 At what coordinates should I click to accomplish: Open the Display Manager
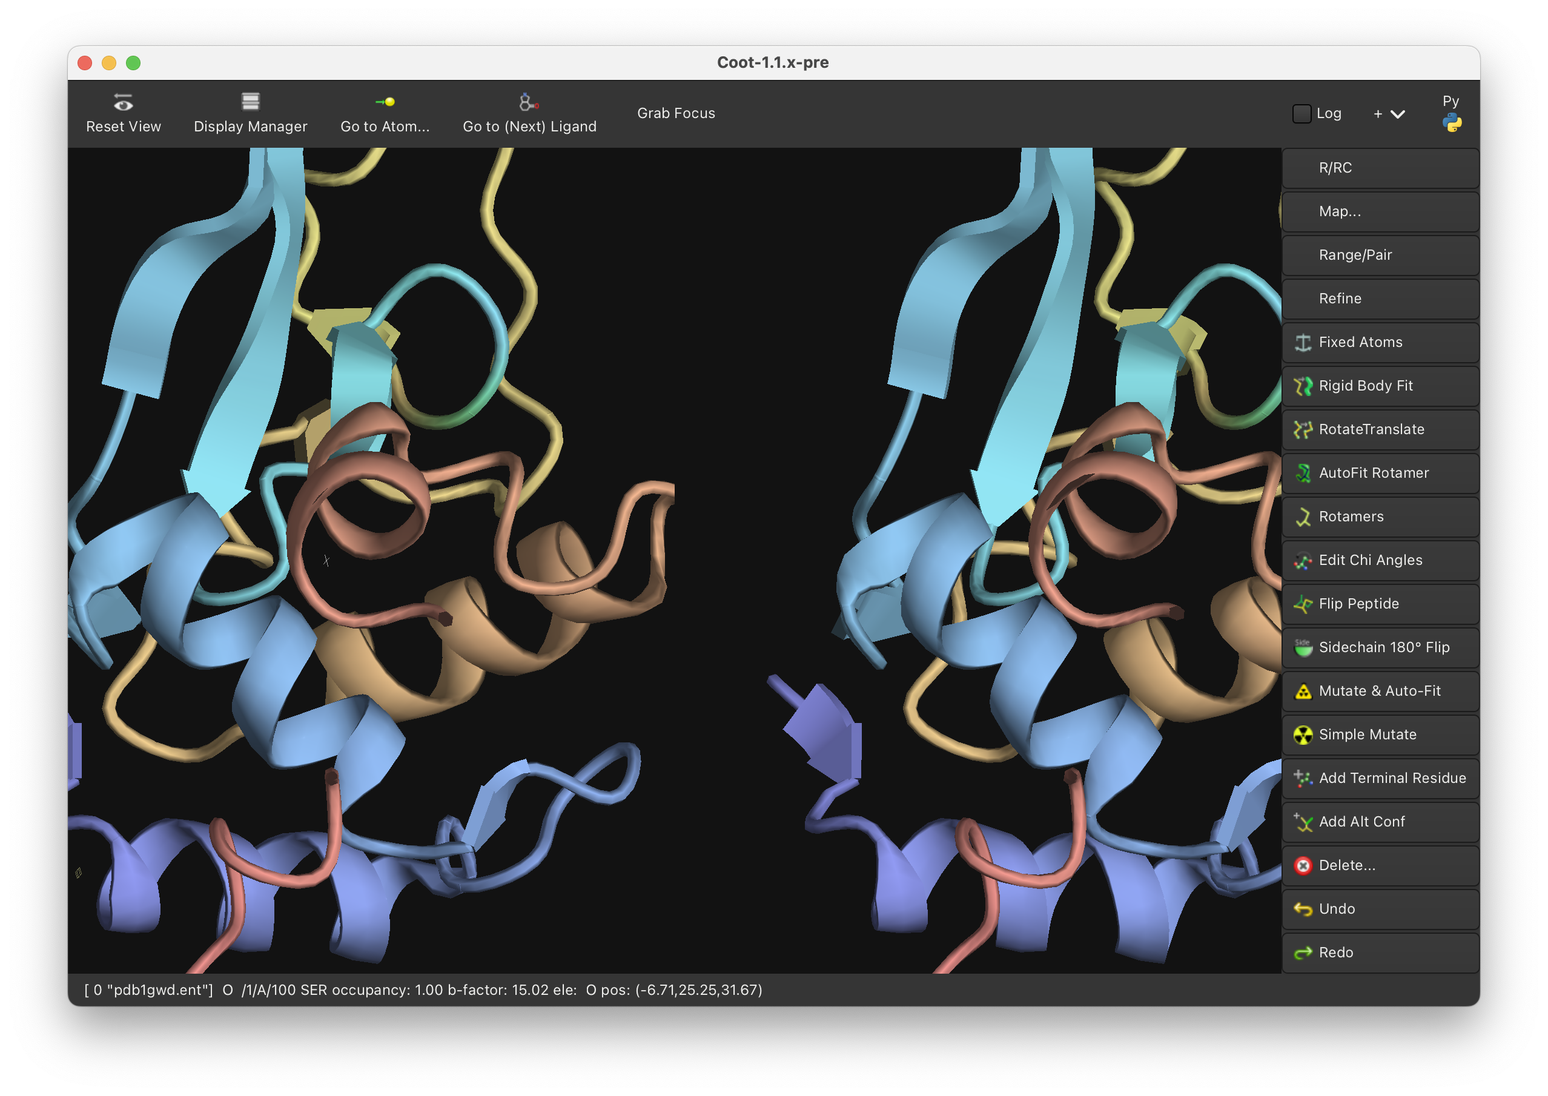pos(250,113)
